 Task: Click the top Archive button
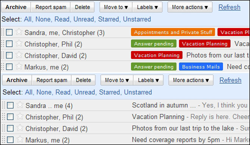click(16, 7)
